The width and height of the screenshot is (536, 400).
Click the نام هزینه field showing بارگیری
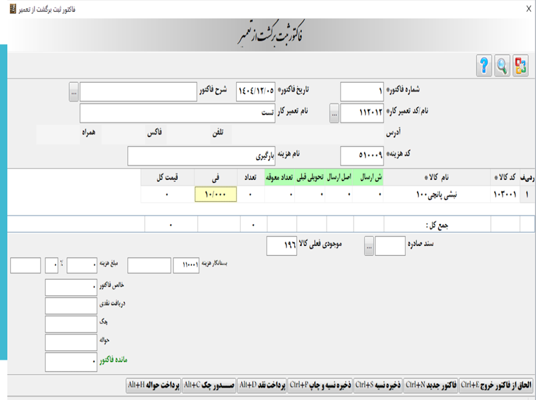pos(201,156)
